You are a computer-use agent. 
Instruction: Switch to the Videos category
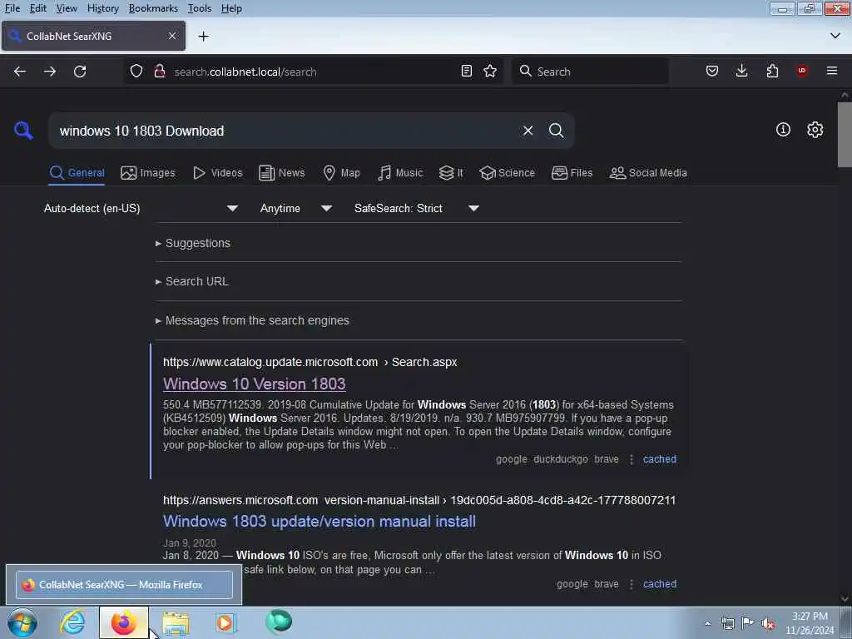click(217, 173)
